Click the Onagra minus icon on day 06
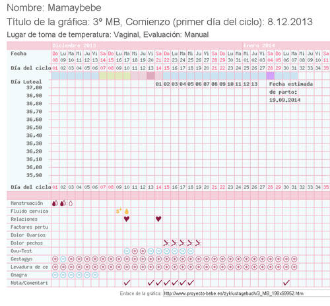330x306 pixels. pyautogui.click(x=95, y=275)
